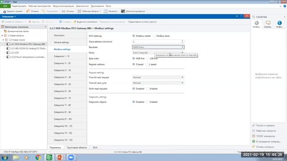Open the settings tab icon in Свойства
The image size is (287, 161).
pyautogui.click(x=257, y=24)
